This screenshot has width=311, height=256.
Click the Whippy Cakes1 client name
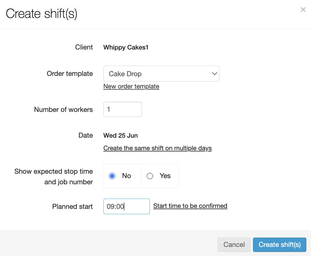pyautogui.click(x=126, y=47)
